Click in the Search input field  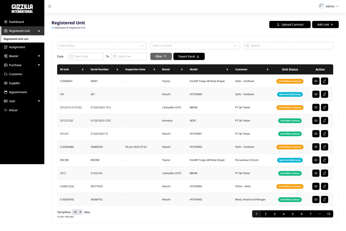(288, 46)
